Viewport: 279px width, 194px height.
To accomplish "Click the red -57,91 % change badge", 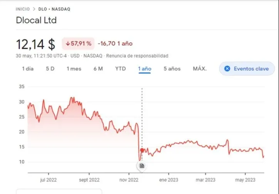I will click(x=79, y=43).
